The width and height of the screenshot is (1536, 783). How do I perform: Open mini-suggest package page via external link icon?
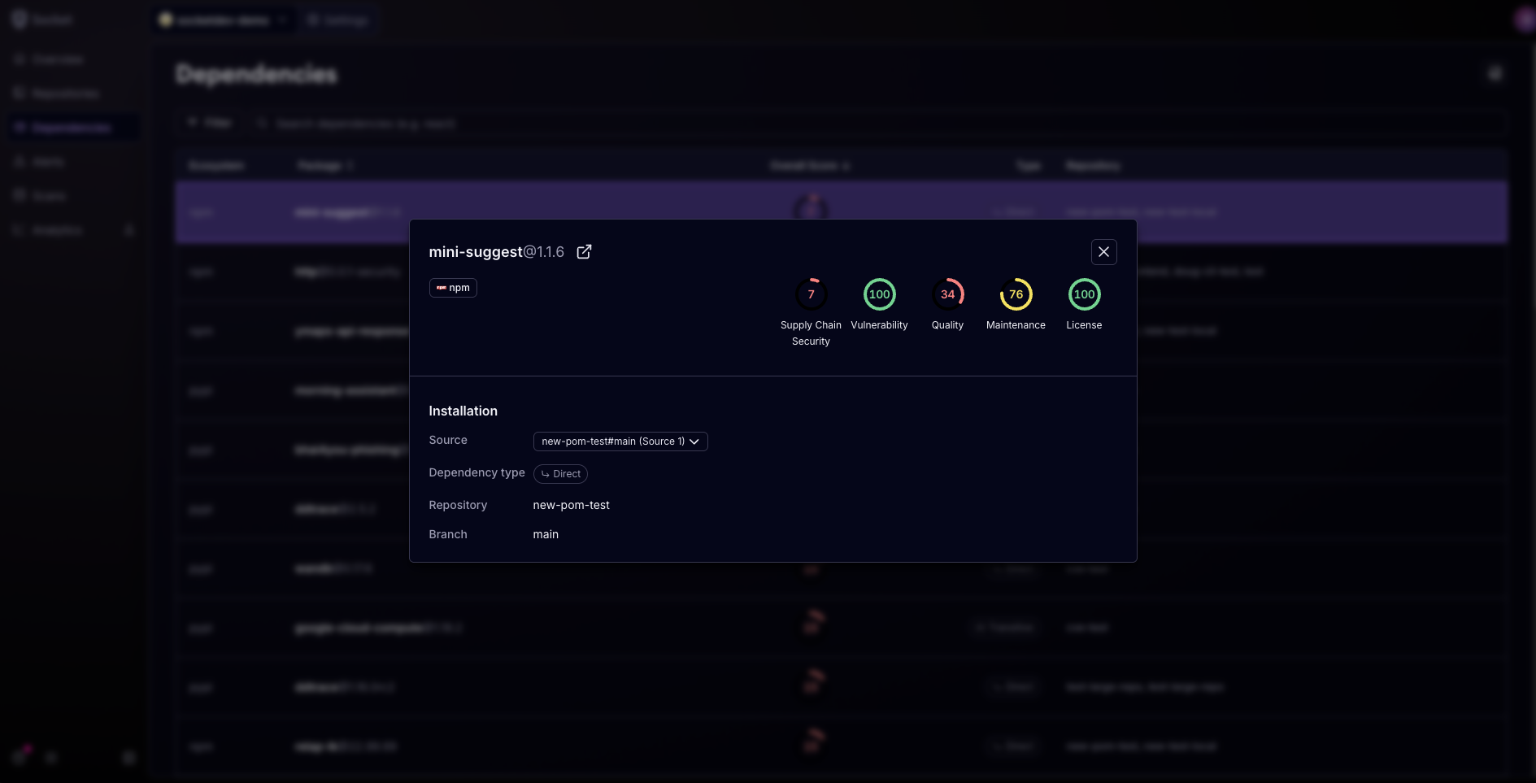point(584,252)
